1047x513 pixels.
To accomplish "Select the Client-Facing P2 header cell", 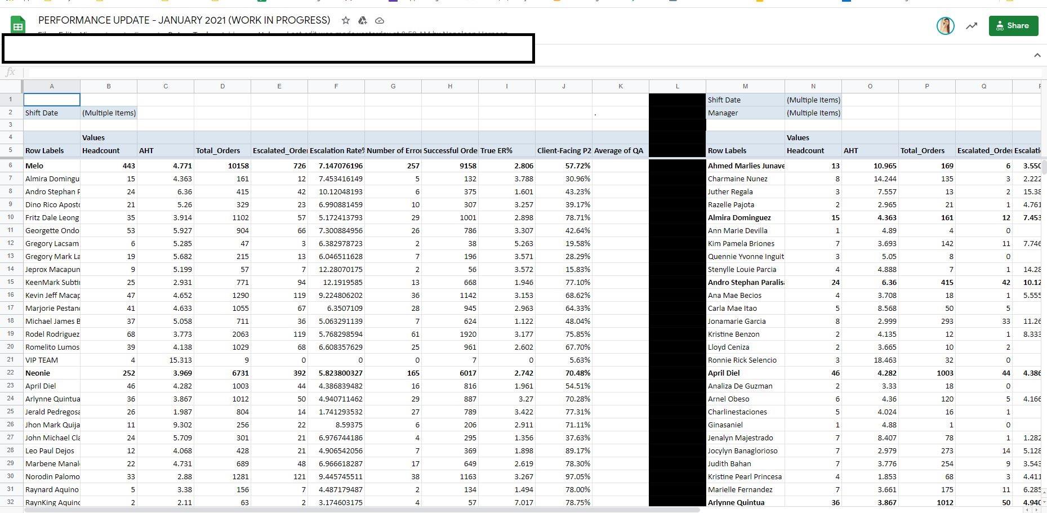I will (563, 150).
